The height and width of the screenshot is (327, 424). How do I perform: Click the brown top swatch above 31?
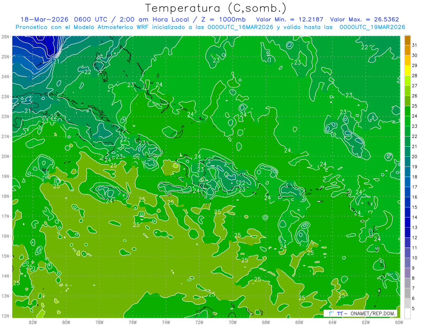coord(407,40)
